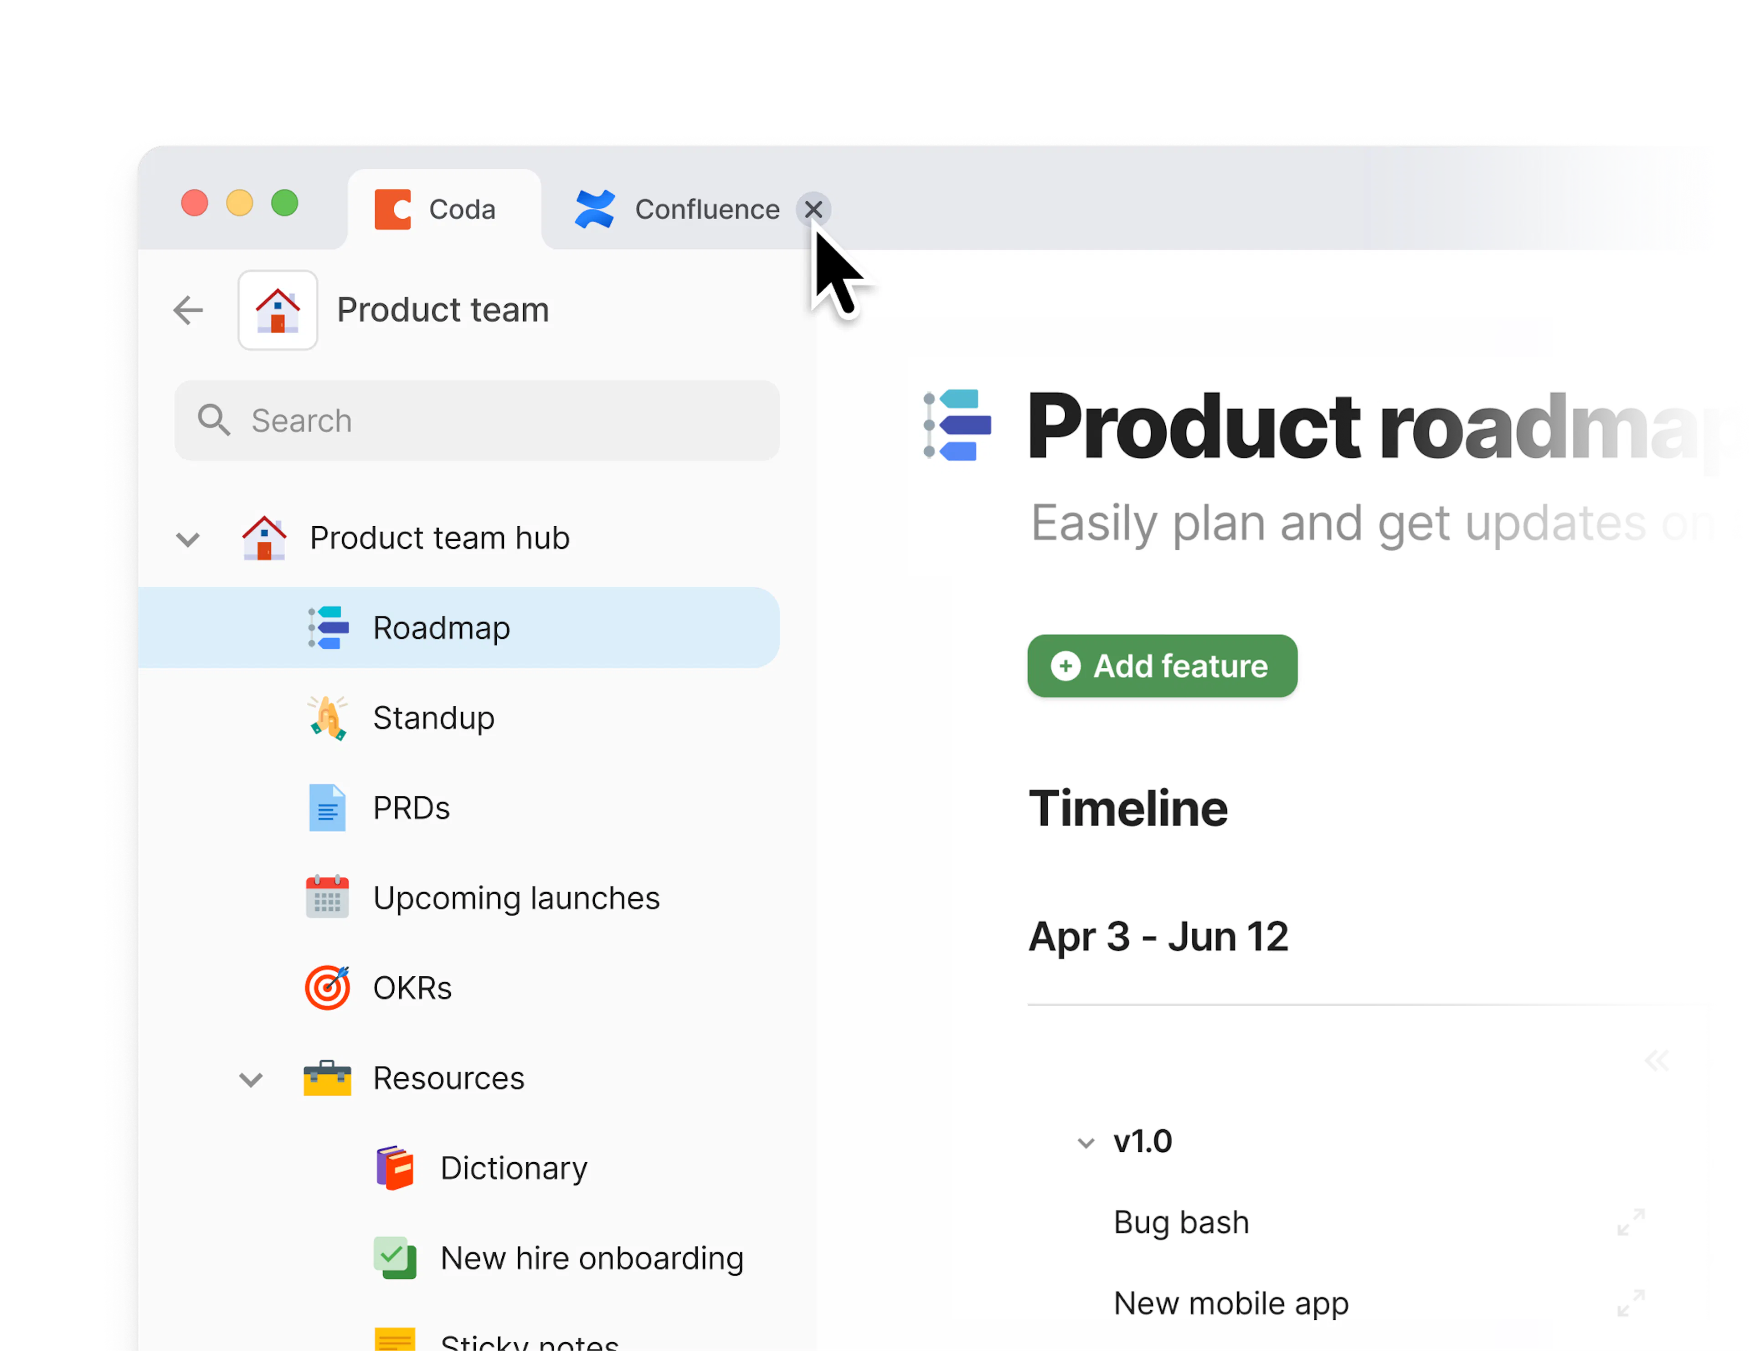1750x1354 pixels.
Task: Open the PRDs page
Action: pos(411,808)
